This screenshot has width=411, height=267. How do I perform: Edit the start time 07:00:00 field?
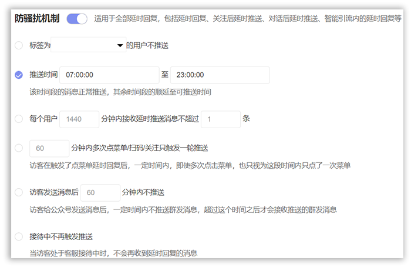[109, 75]
